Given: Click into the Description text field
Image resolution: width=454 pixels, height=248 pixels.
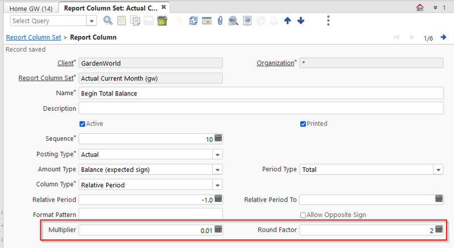Looking at the screenshot, I should 260,108.
